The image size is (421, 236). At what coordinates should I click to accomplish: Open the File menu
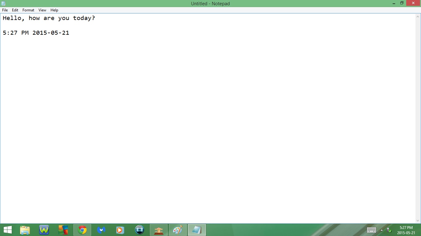tap(5, 10)
